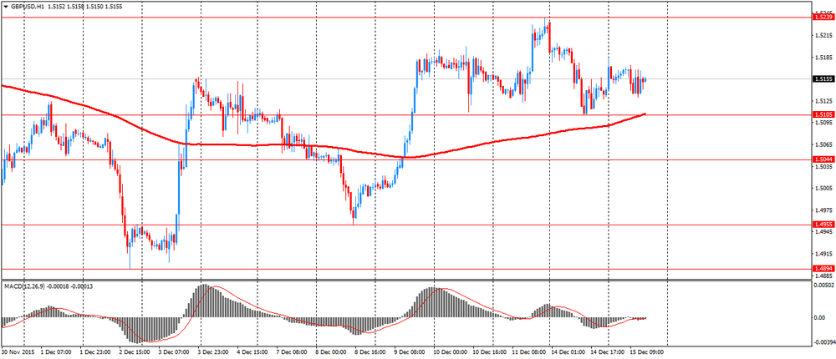
Task: Click the 4 Dec 15:00 time label
Action: (x=252, y=352)
